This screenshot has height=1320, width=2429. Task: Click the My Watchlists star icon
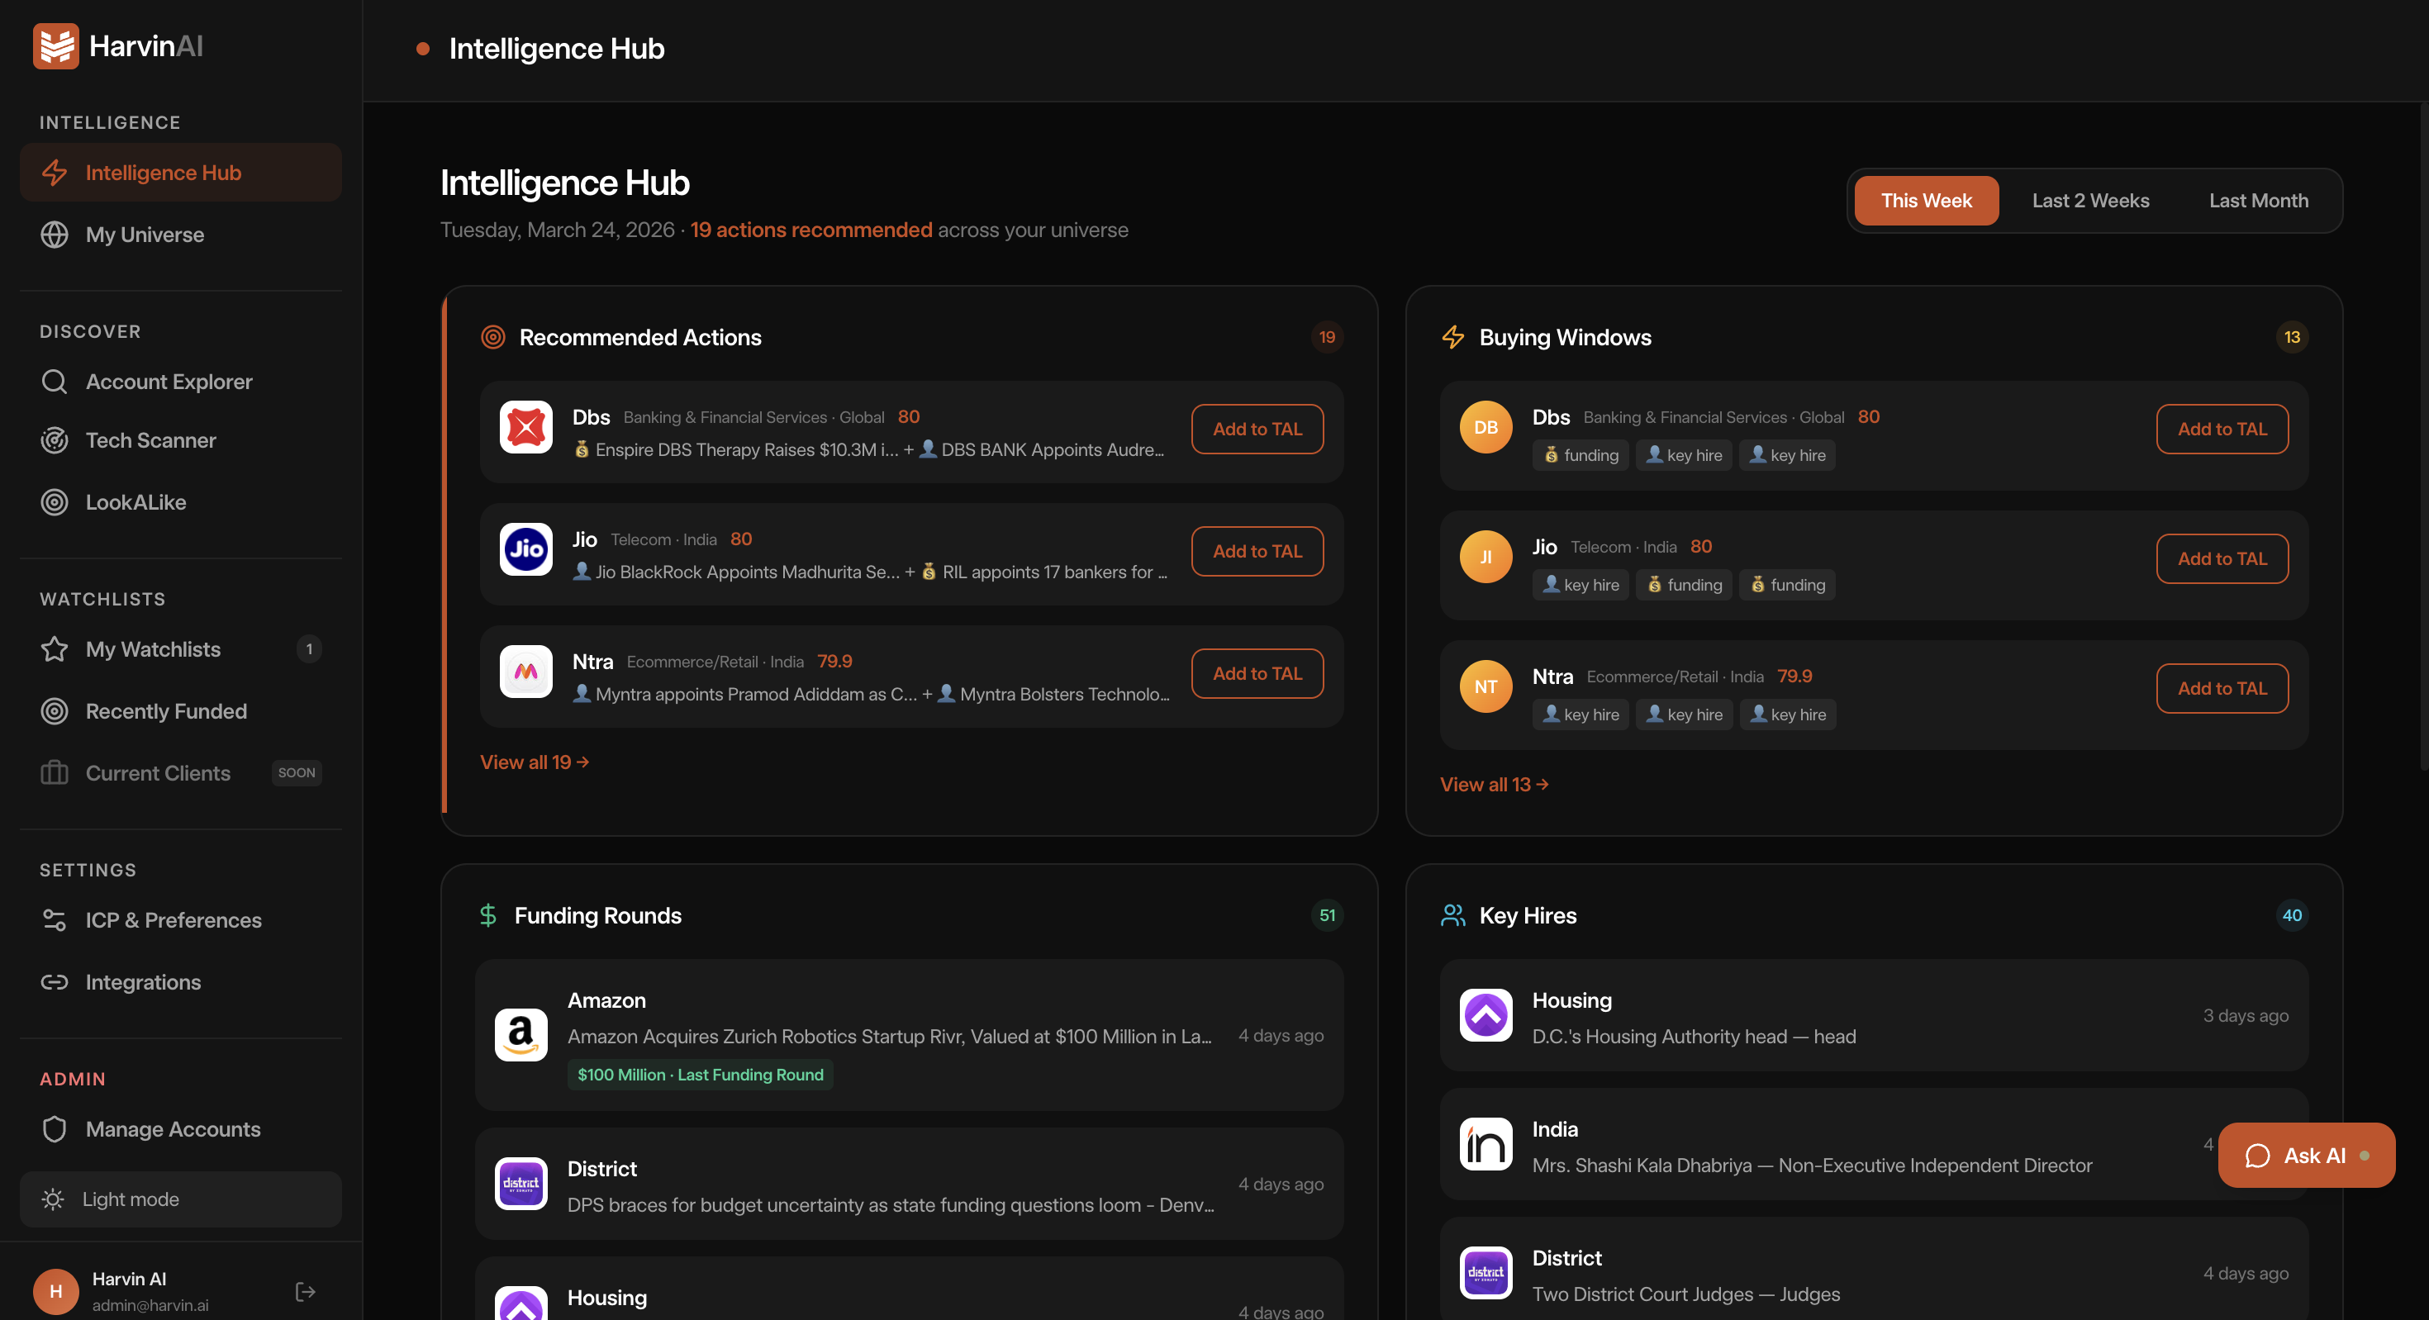click(55, 649)
